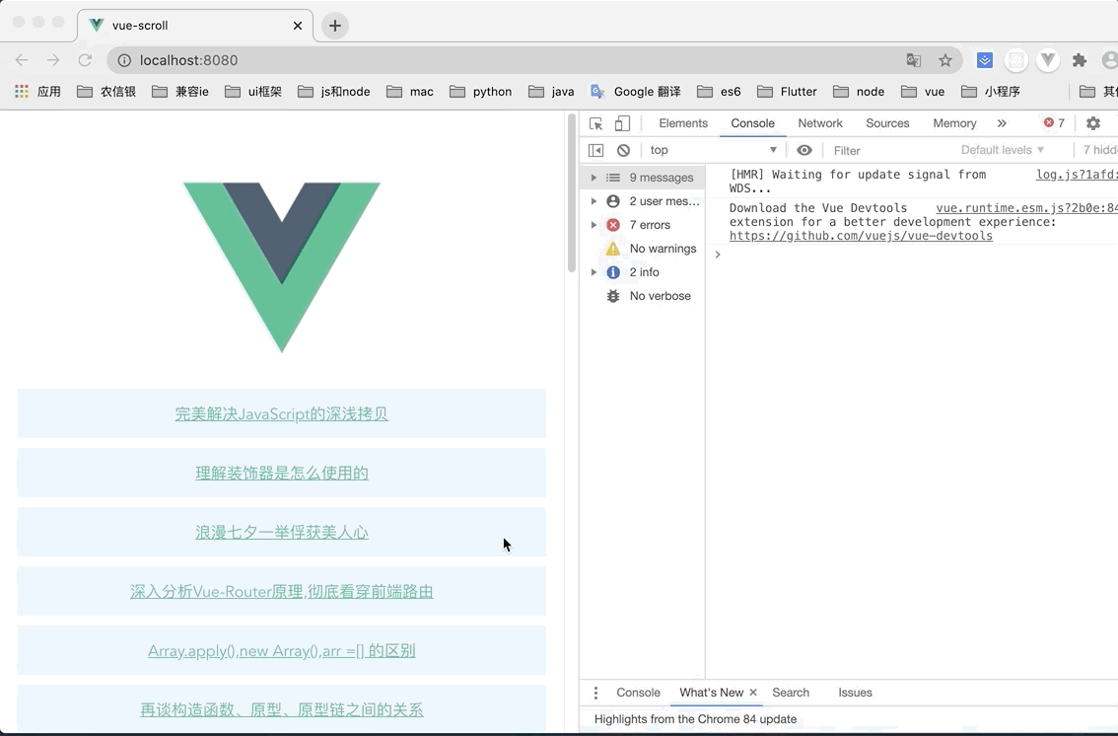Click the red error count badge showing 7
1118x736 pixels.
pyautogui.click(x=1054, y=122)
